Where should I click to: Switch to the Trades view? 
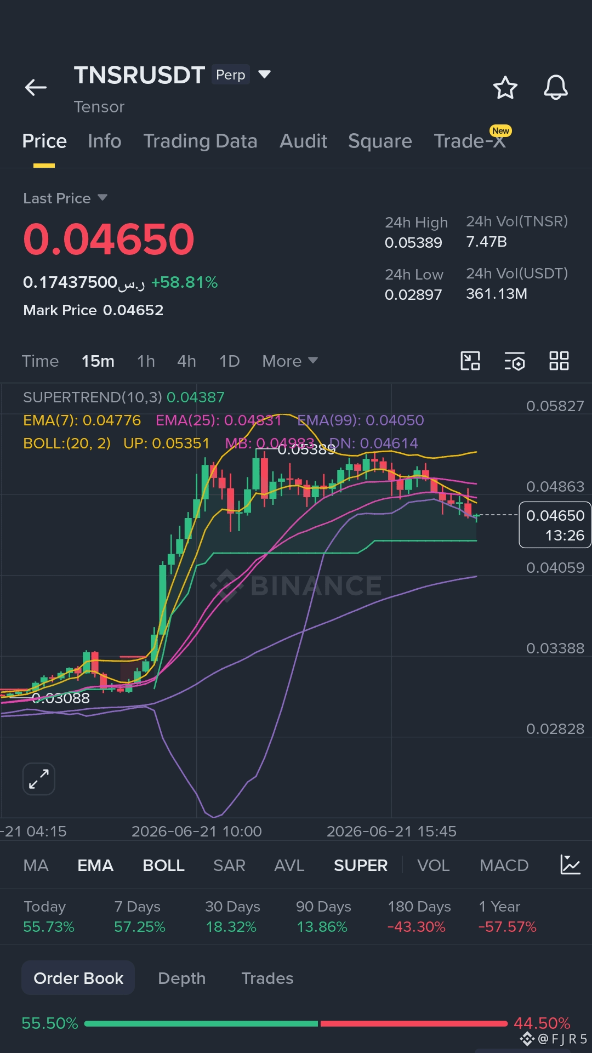[267, 978]
